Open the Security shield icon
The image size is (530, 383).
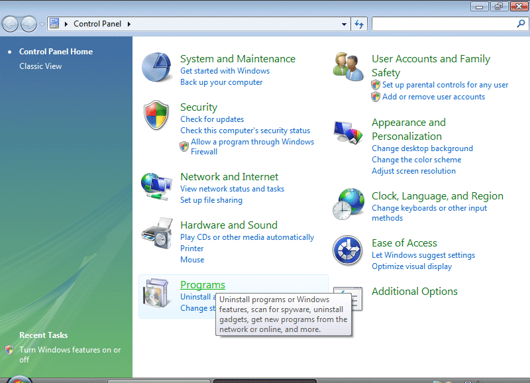157,115
